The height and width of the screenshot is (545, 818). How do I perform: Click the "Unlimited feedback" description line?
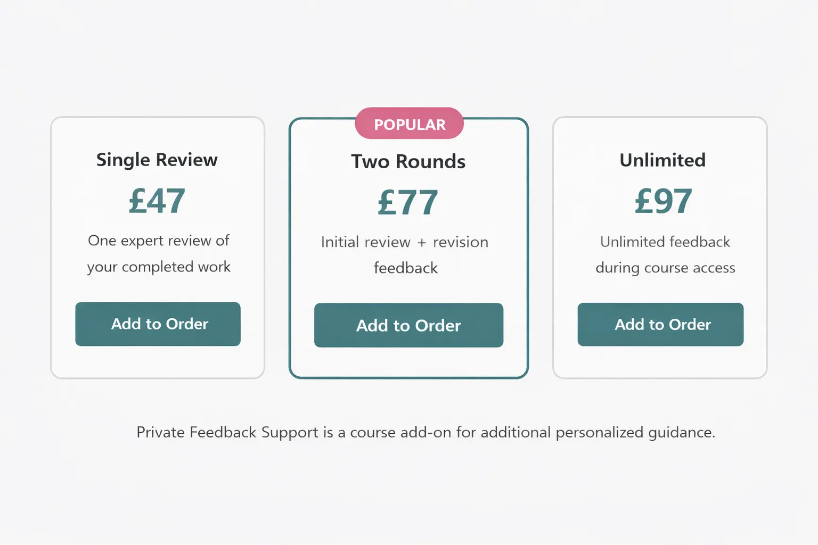(x=665, y=242)
